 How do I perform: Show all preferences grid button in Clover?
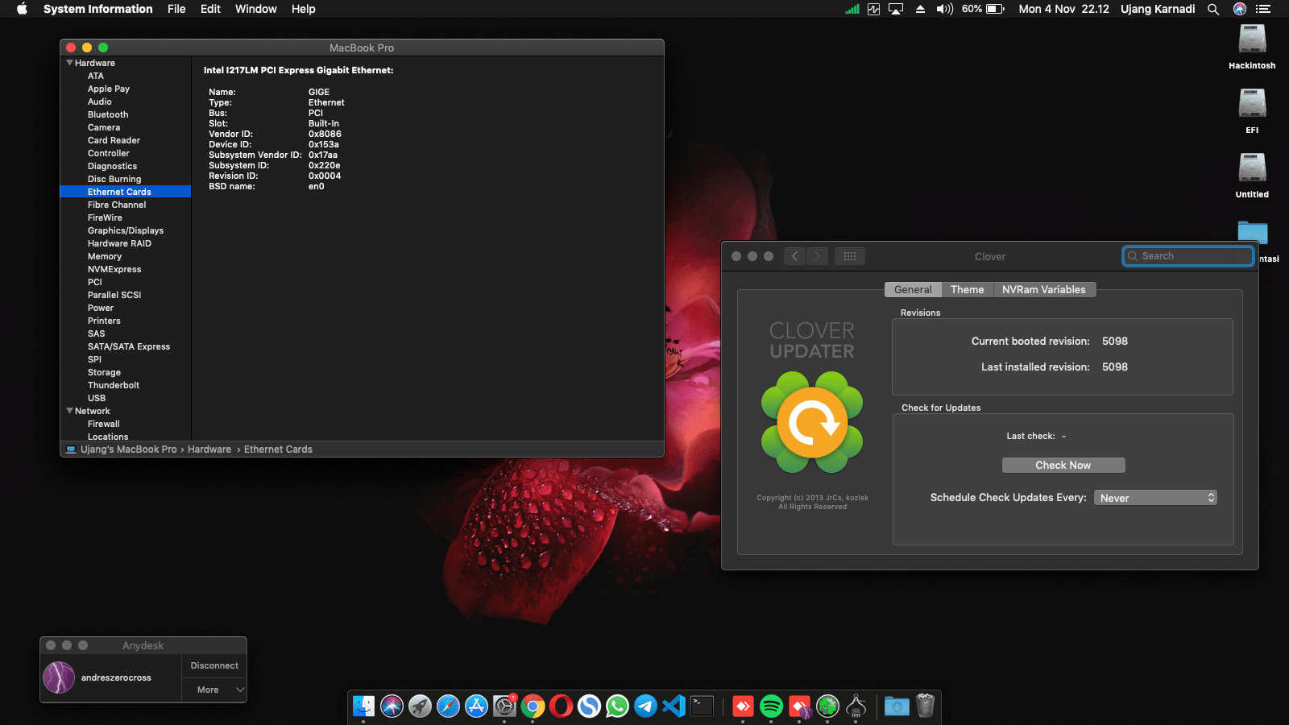[850, 256]
